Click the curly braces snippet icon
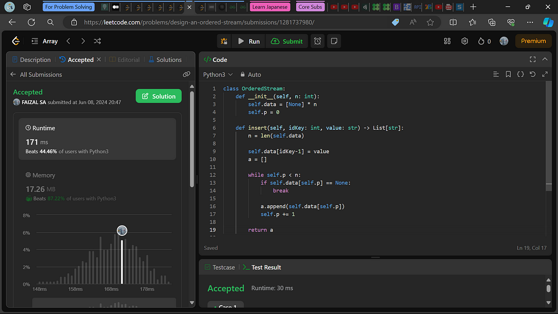Image resolution: width=558 pixels, height=314 pixels. coord(520,74)
